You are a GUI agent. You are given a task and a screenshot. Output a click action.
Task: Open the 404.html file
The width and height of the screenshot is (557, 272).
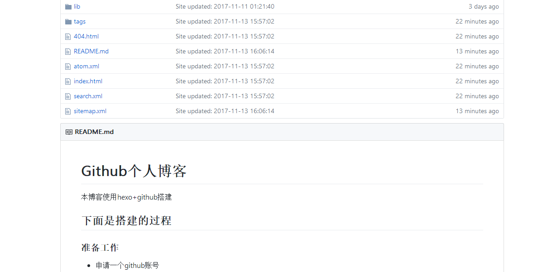click(x=86, y=37)
